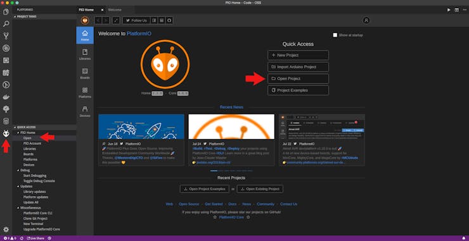This screenshot has height=241, width=469.
Task: Toggle the Show at startup checkbox
Action: pos(335,35)
